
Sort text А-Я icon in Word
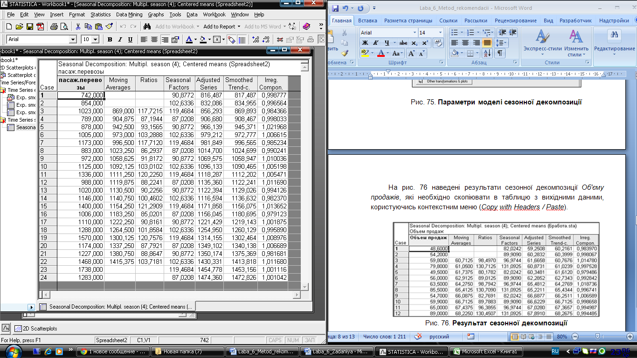click(x=488, y=53)
